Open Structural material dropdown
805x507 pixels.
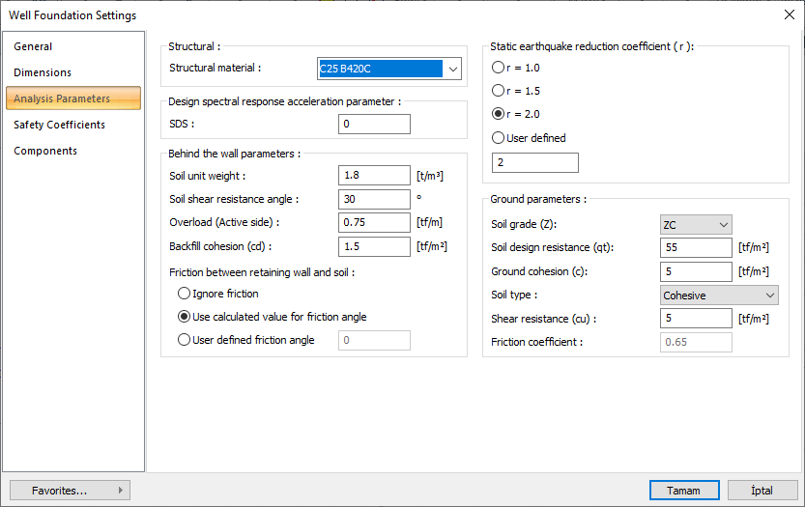tap(451, 69)
